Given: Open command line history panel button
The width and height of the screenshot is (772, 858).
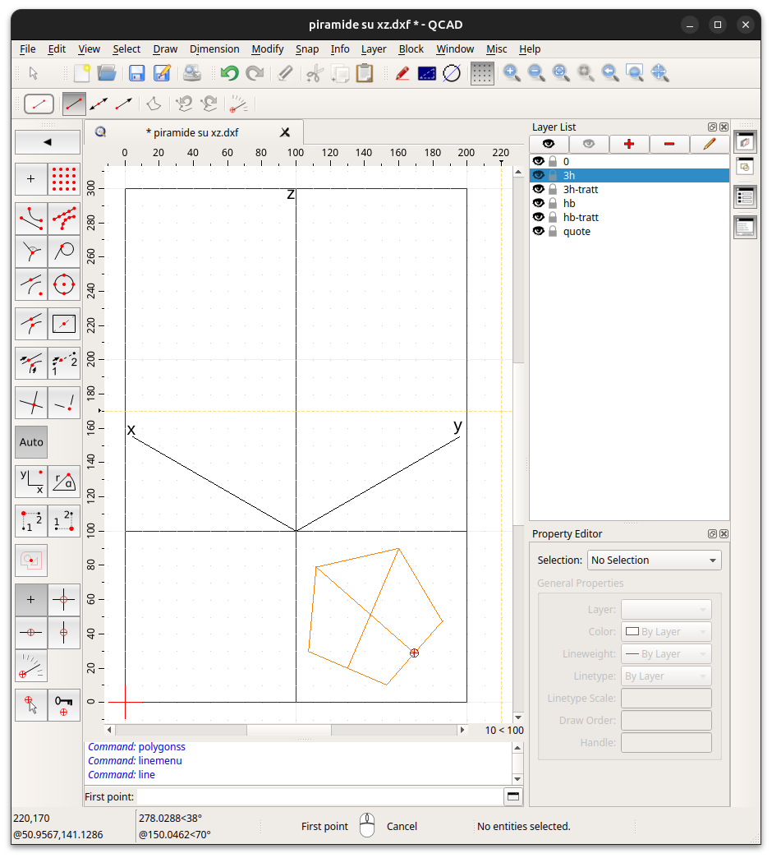Looking at the screenshot, I should click(x=513, y=796).
